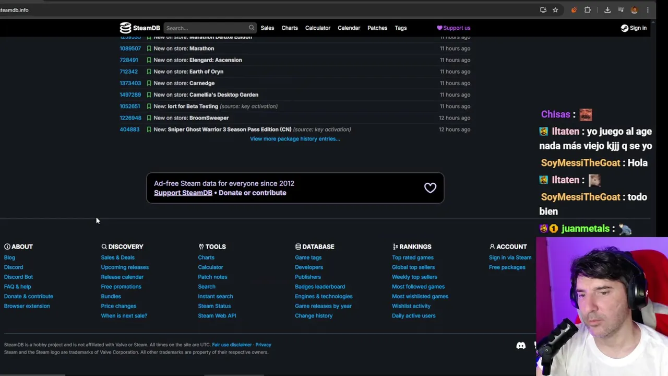Open the SteamDB logo home link
Screen dimensions: 668x376
tap(140, 28)
